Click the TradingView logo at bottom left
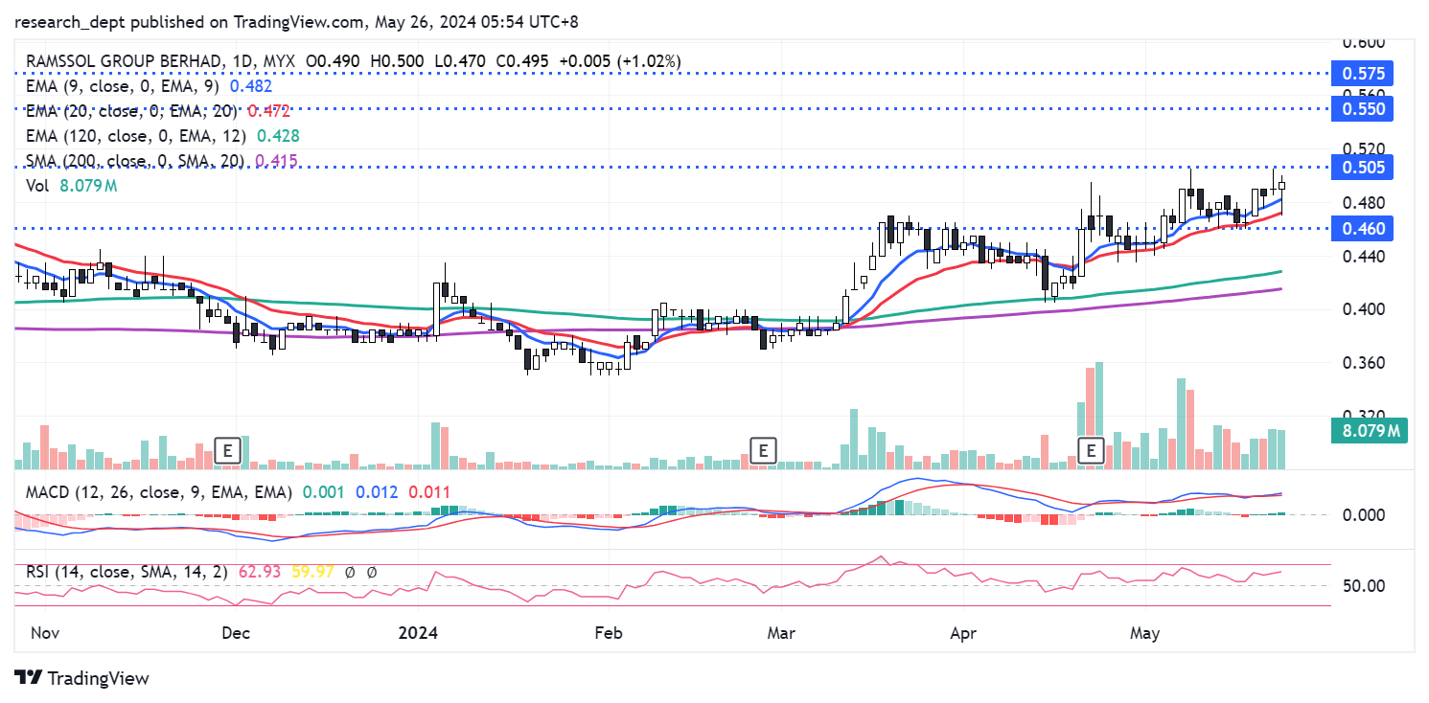Image resolution: width=1429 pixels, height=703 pixels. [x=82, y=678]
